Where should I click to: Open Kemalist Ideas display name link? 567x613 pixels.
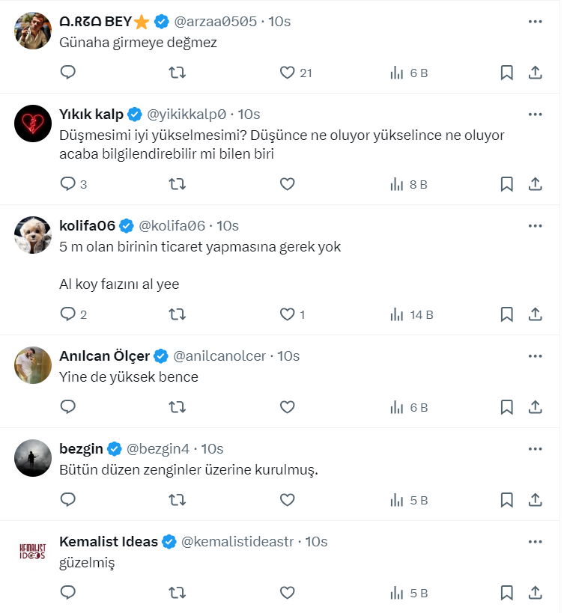point(109,542)
